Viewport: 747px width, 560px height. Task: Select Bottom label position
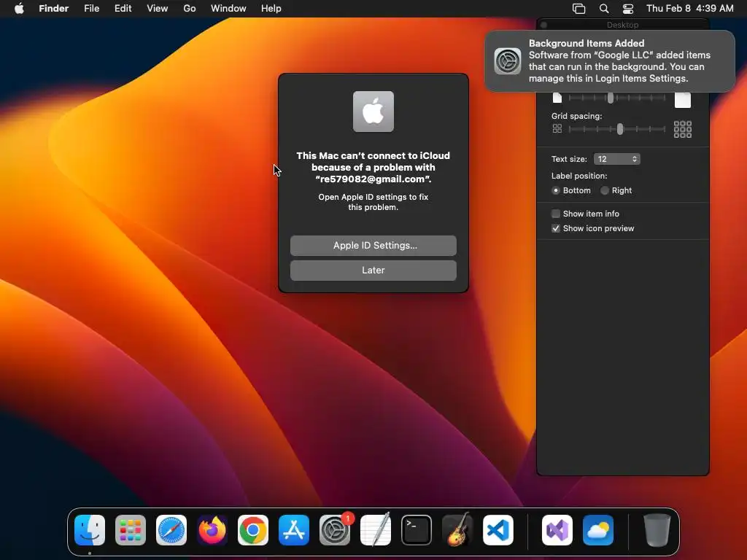pyautogui.click(x=555, y=190)
